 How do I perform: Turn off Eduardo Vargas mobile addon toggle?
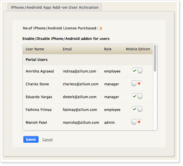[x=137, y=96]
